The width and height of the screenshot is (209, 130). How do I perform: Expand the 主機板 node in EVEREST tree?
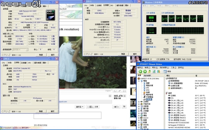point(139,102)
